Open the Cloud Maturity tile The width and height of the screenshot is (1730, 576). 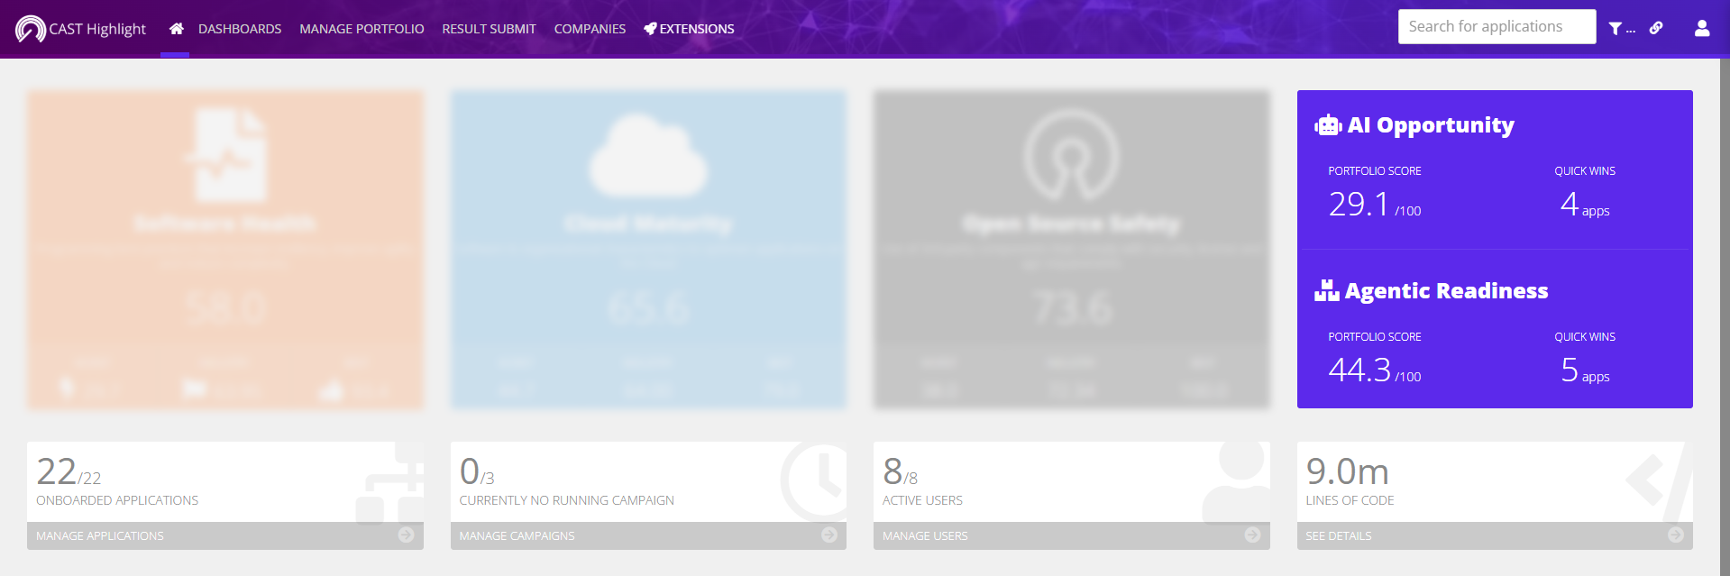pyautogui.click(x=648, y=249)
